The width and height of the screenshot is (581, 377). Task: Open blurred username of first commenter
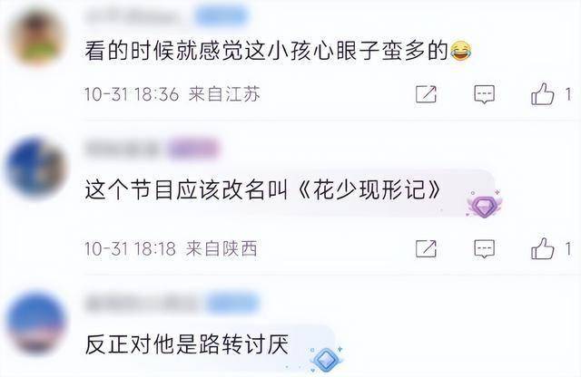(x=136, y=16)
